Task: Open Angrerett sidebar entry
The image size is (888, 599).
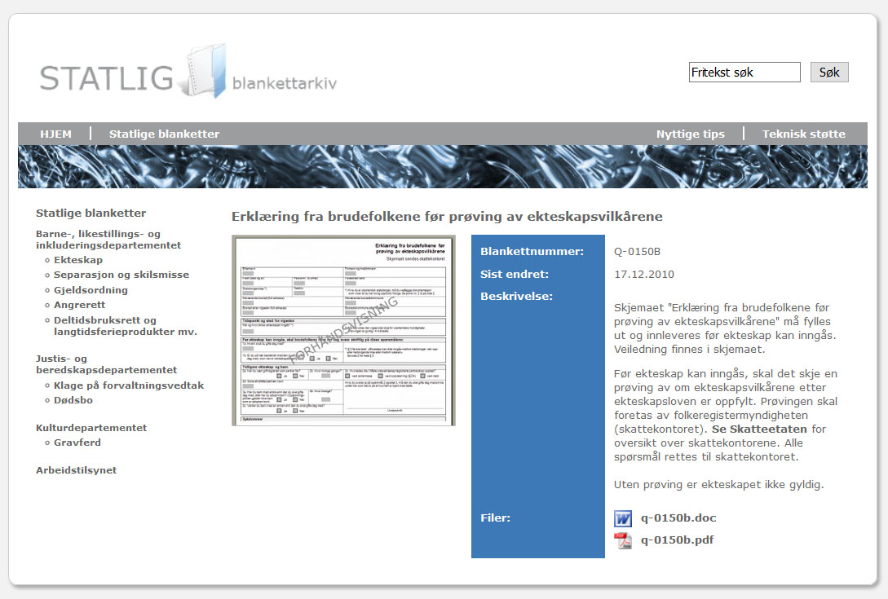Action: coord(79,305)
